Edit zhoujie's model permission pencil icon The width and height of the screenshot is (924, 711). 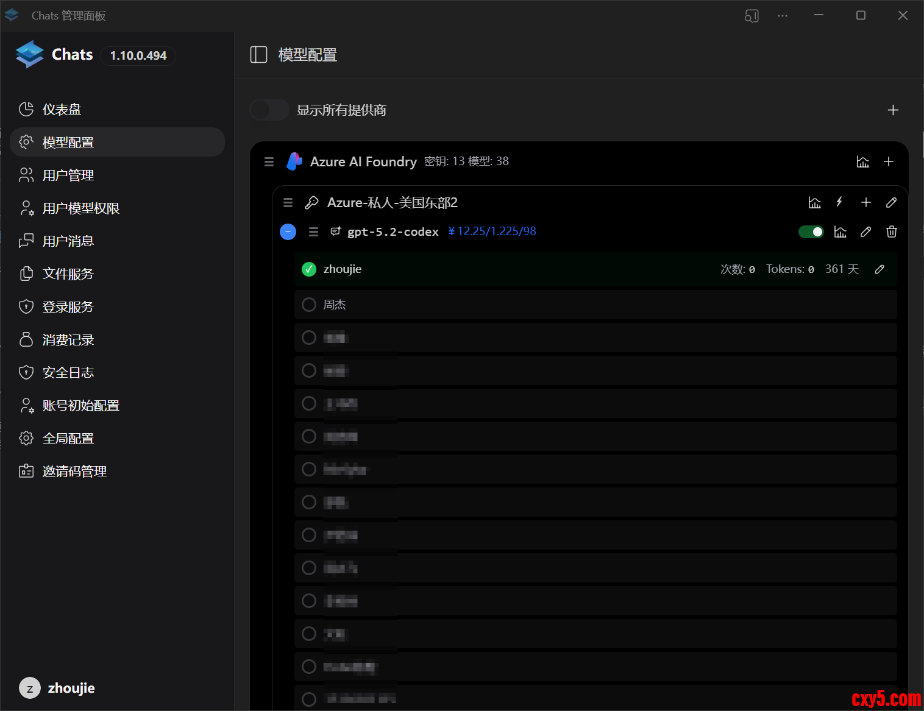[x=879, y=269]
